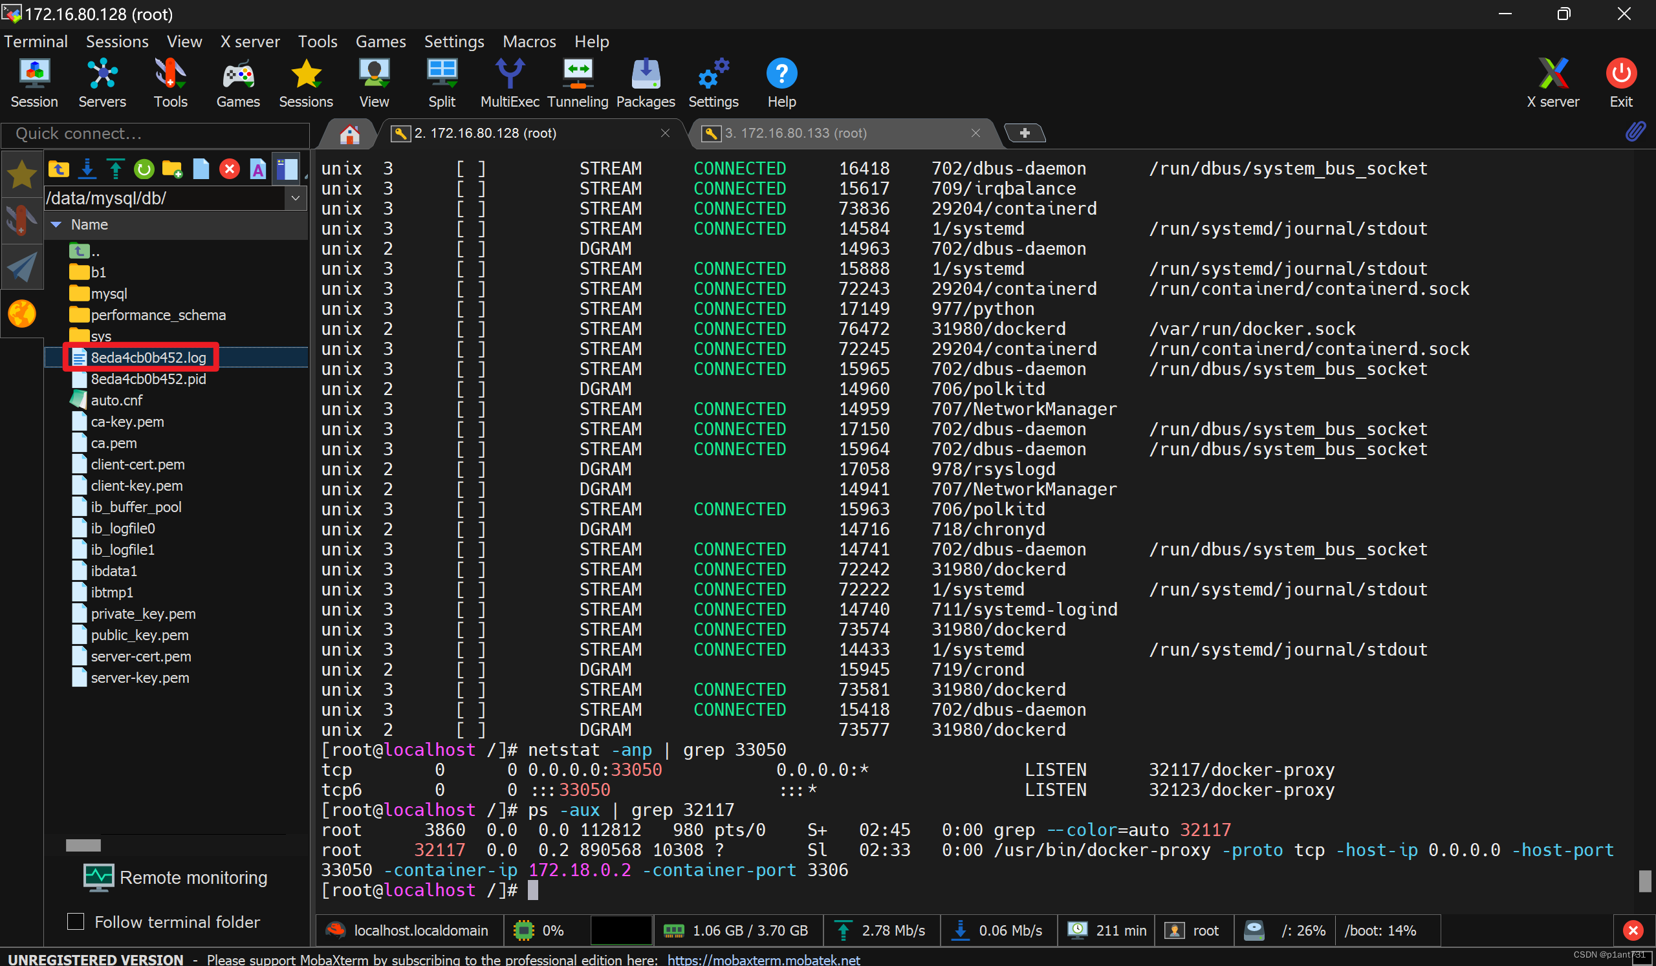Refresh the SFTP folder listing
Screen dimensions: 1656x966
coord(143,169)
